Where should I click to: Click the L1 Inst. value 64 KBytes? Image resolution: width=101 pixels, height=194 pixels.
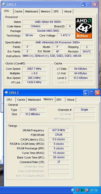coord(81,73)
